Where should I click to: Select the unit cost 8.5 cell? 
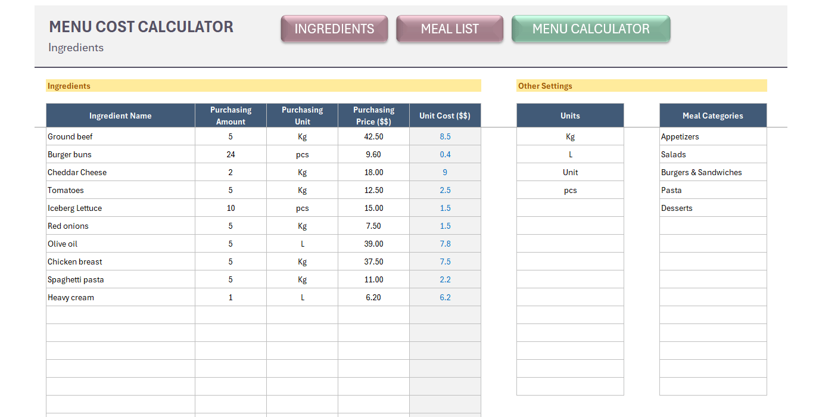pos(445,136)
